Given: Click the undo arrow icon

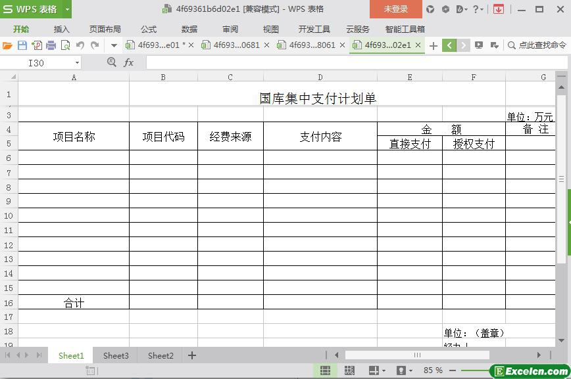Looking at the screenshot, I should pyautogui.click(x=80, y=45).
